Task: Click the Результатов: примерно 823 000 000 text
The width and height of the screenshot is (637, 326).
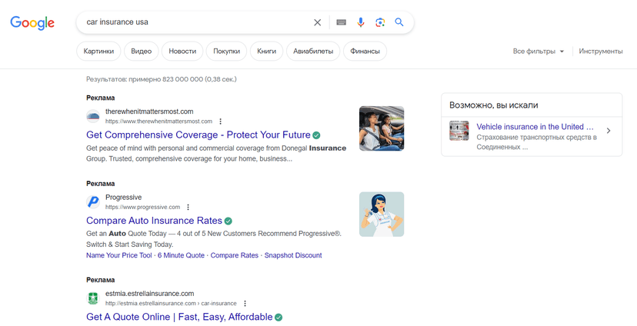Action: tap(162, 79)
